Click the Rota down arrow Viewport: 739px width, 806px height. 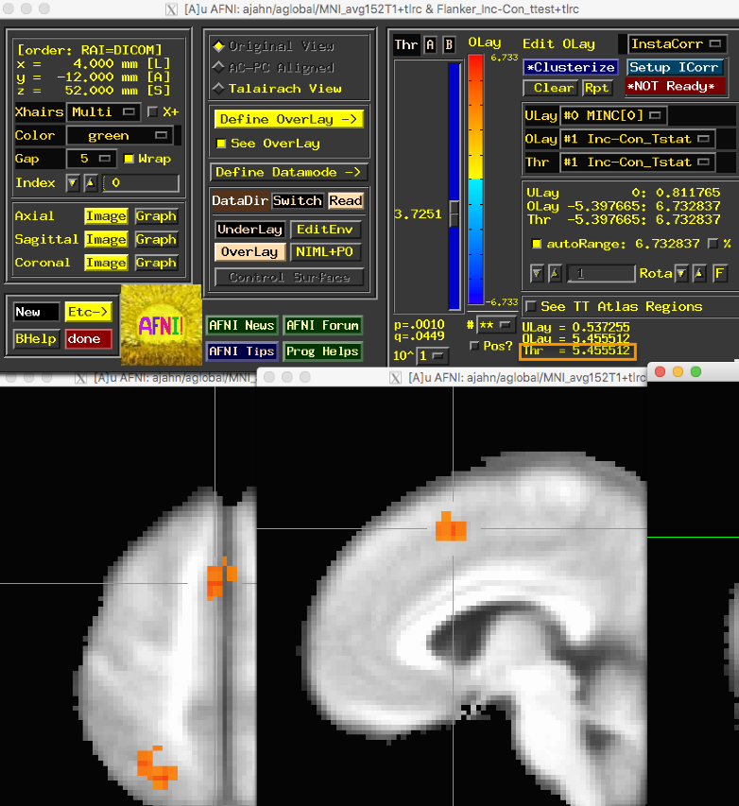pyautogui.click(x=681, y=273)
